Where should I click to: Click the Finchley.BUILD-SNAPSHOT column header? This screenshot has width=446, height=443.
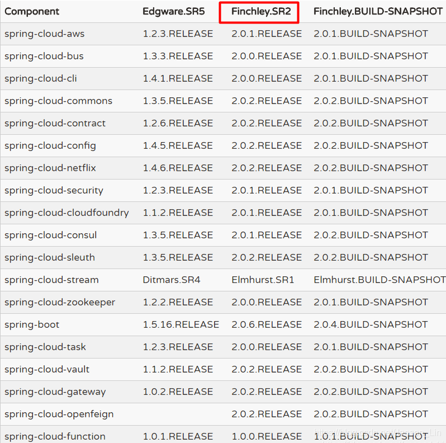[378, 11]
